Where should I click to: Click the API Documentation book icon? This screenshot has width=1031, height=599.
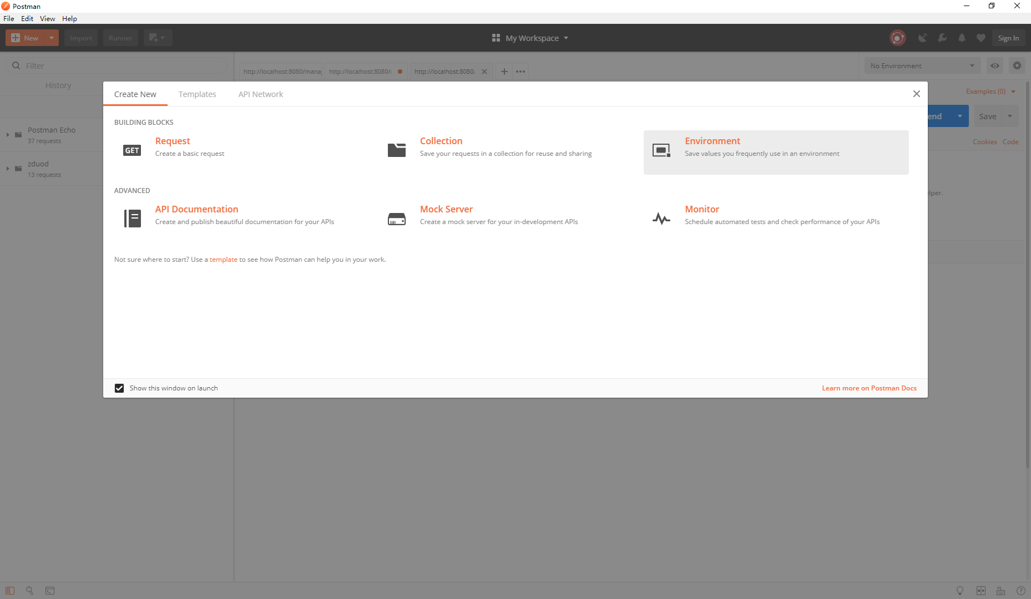132,219
